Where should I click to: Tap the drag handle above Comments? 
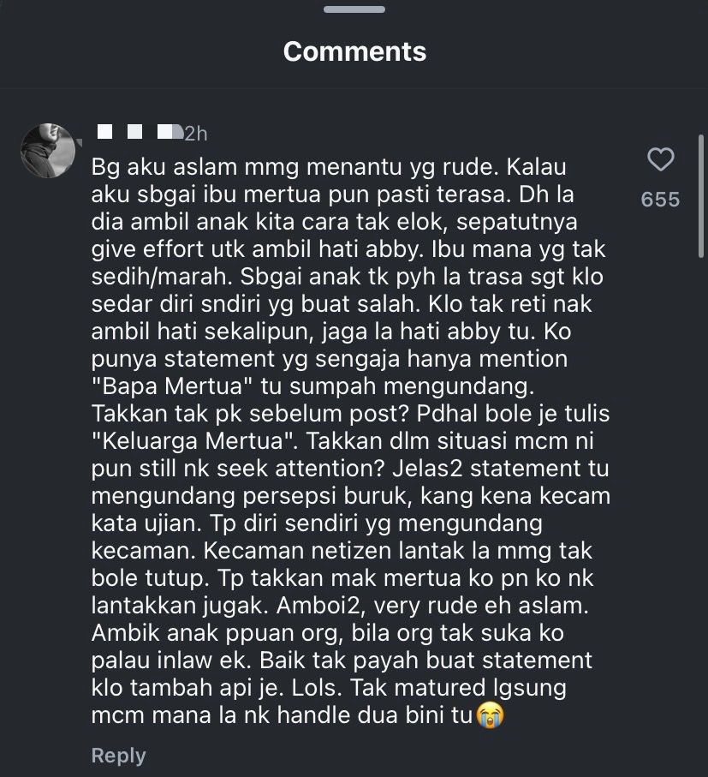pos(354,9)
